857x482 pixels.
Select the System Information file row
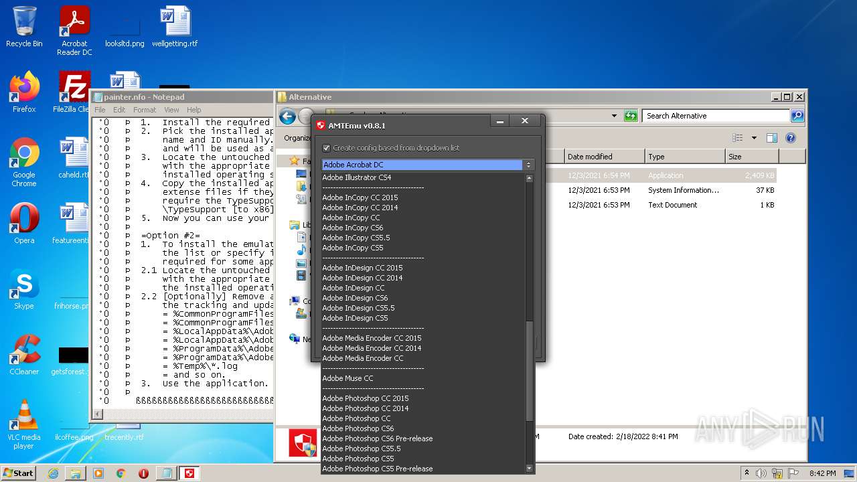pyautogui.click(x=659, y=190)
